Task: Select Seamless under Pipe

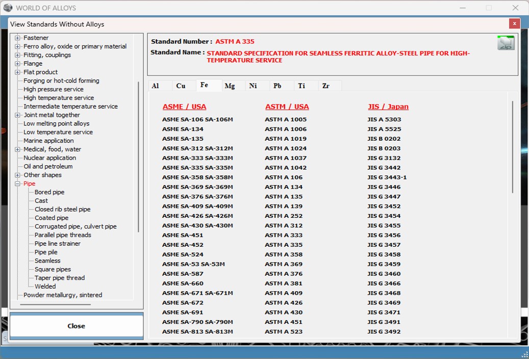Action: (47, 261)
